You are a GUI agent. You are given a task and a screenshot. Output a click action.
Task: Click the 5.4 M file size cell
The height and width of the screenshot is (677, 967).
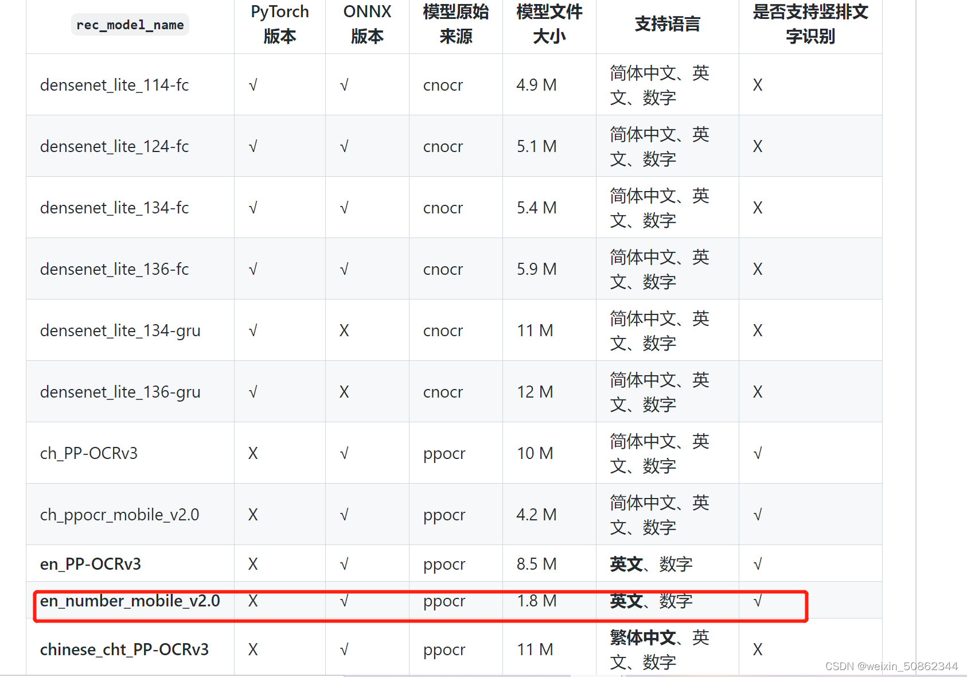(536, 208)
